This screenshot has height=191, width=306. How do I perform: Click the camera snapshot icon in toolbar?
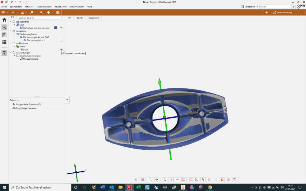(58, 13)
